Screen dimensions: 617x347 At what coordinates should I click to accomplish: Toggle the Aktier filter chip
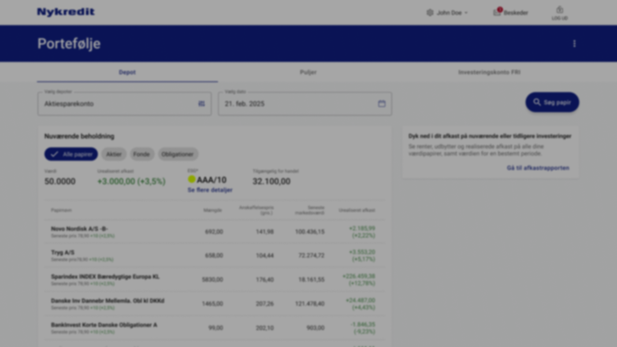coord(114,154)
